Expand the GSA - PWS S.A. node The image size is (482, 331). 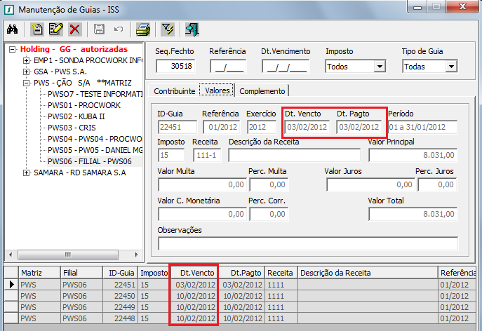pyautogui.click(x=27, y=72)
